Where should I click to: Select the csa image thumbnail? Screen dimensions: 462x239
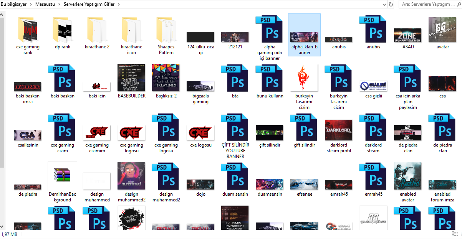coord(442,84)
